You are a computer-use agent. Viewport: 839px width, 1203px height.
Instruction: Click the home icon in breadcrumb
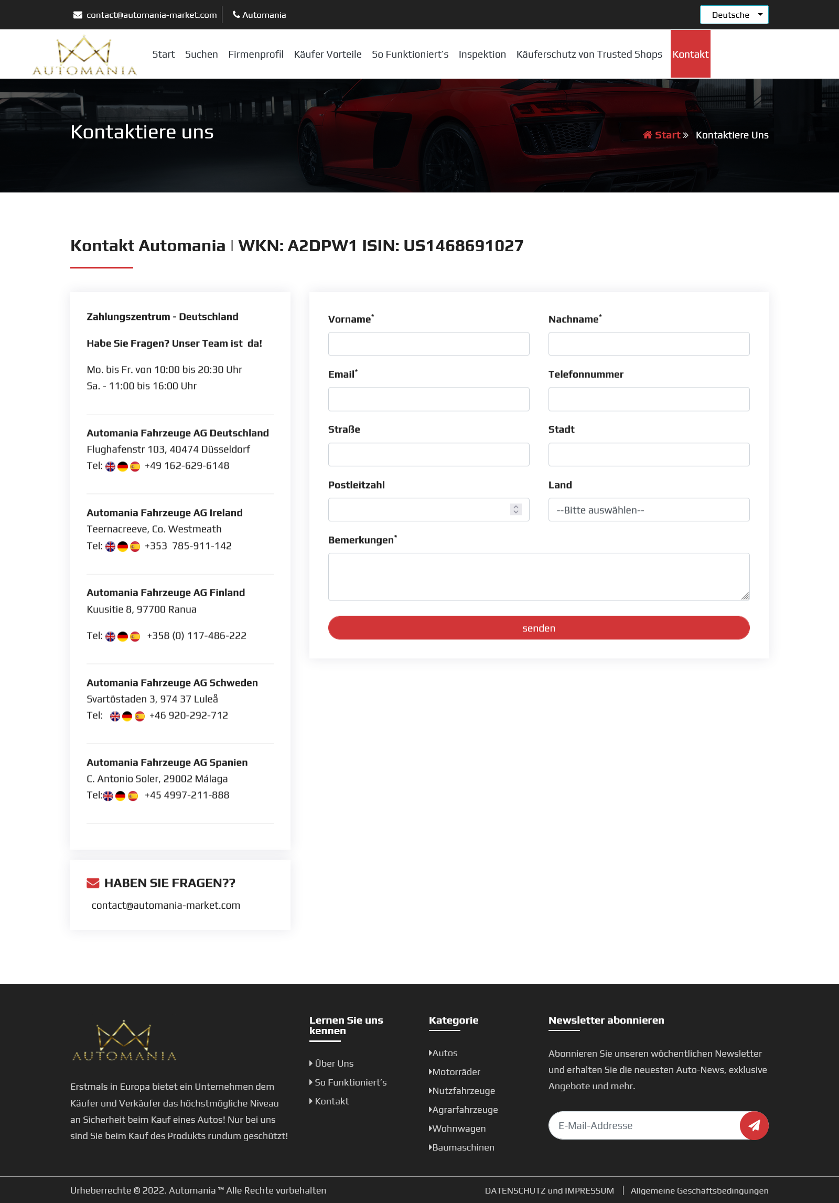[648, 135]
